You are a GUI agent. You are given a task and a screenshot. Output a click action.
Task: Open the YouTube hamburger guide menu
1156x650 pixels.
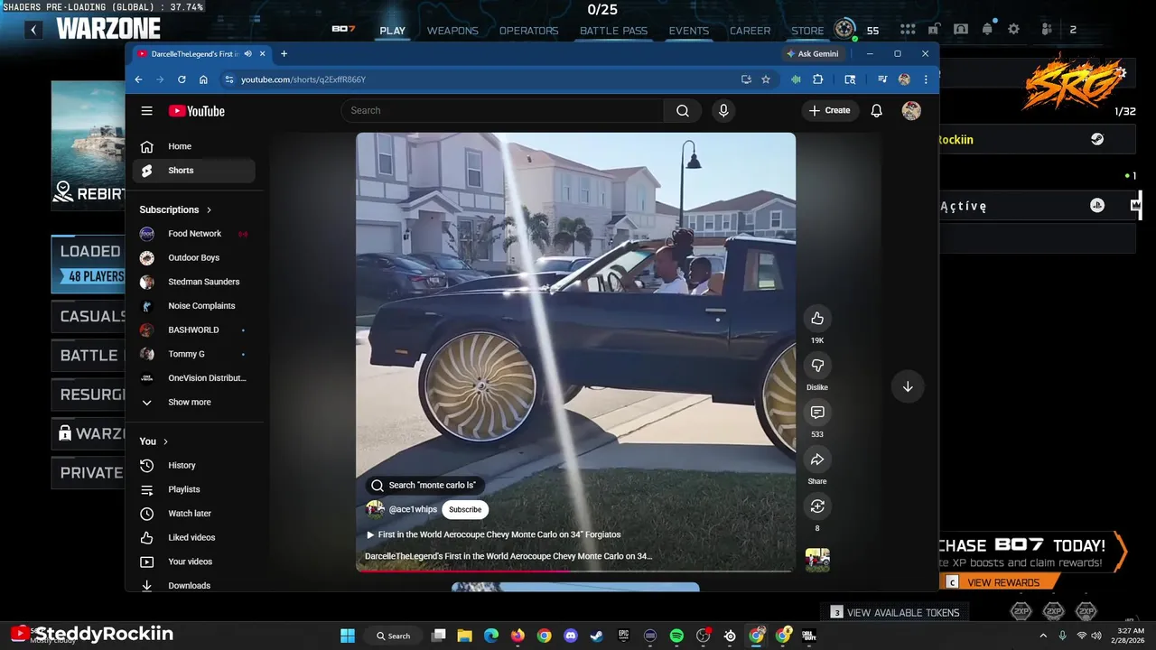146,111
